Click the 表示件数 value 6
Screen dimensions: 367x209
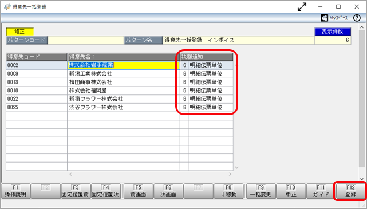333,40
